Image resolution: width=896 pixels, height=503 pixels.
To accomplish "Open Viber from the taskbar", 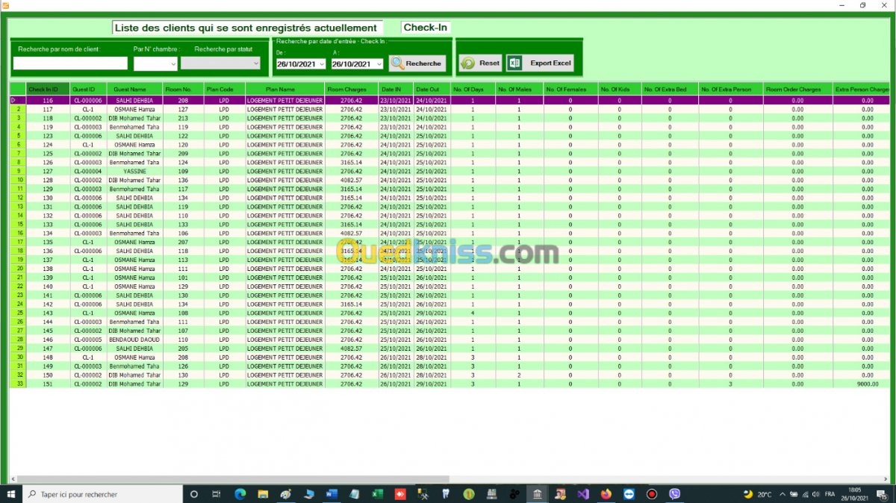I will coord(675,494).
